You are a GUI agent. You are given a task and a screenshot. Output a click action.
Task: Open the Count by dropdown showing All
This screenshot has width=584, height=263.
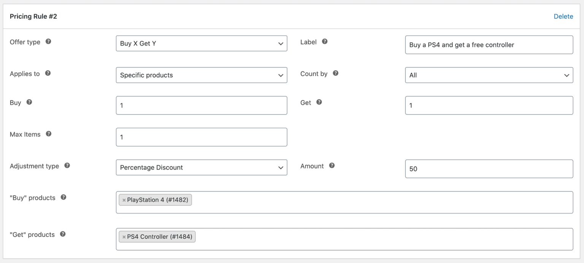(489, 75)
